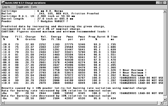The height and width of the screenshot is (106, 168).
Task: Click step value '-20.0' in table
Action: pyautogui.click(x=6, y=44)
